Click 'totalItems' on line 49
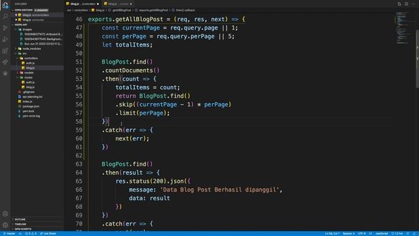This screenshot has height=236, width=419. click(x=132, y=45)
